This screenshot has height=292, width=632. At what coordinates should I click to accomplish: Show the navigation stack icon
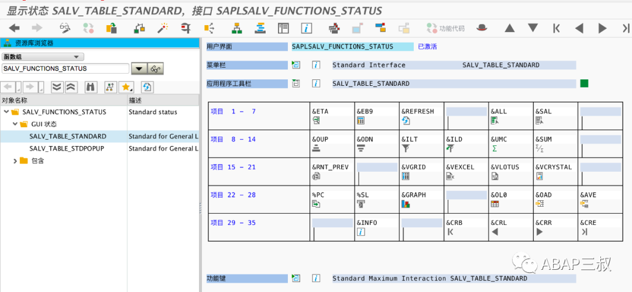tap(260, 28)
